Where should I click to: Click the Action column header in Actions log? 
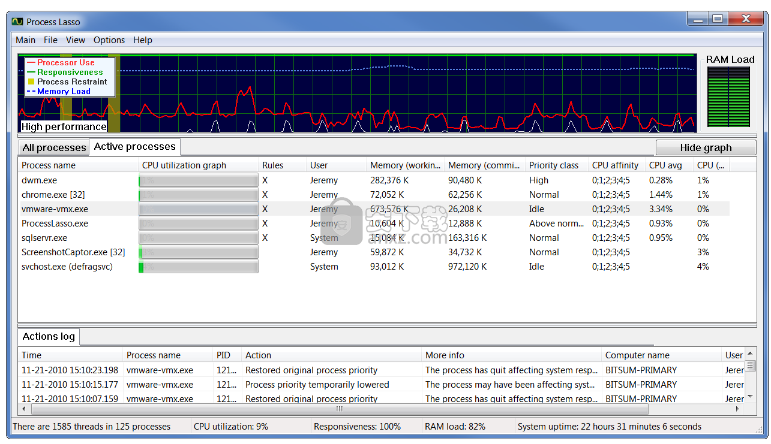(332, 355)
